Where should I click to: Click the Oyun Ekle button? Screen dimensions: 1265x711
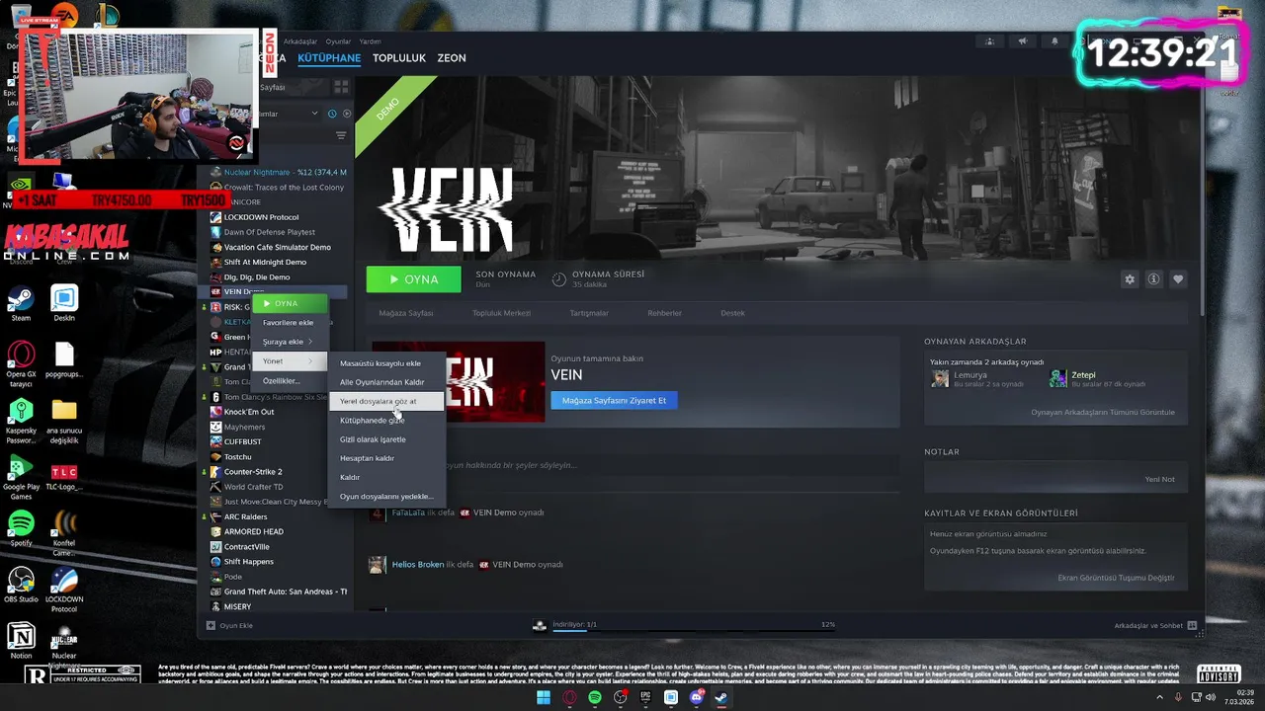[x=229, y=625]
